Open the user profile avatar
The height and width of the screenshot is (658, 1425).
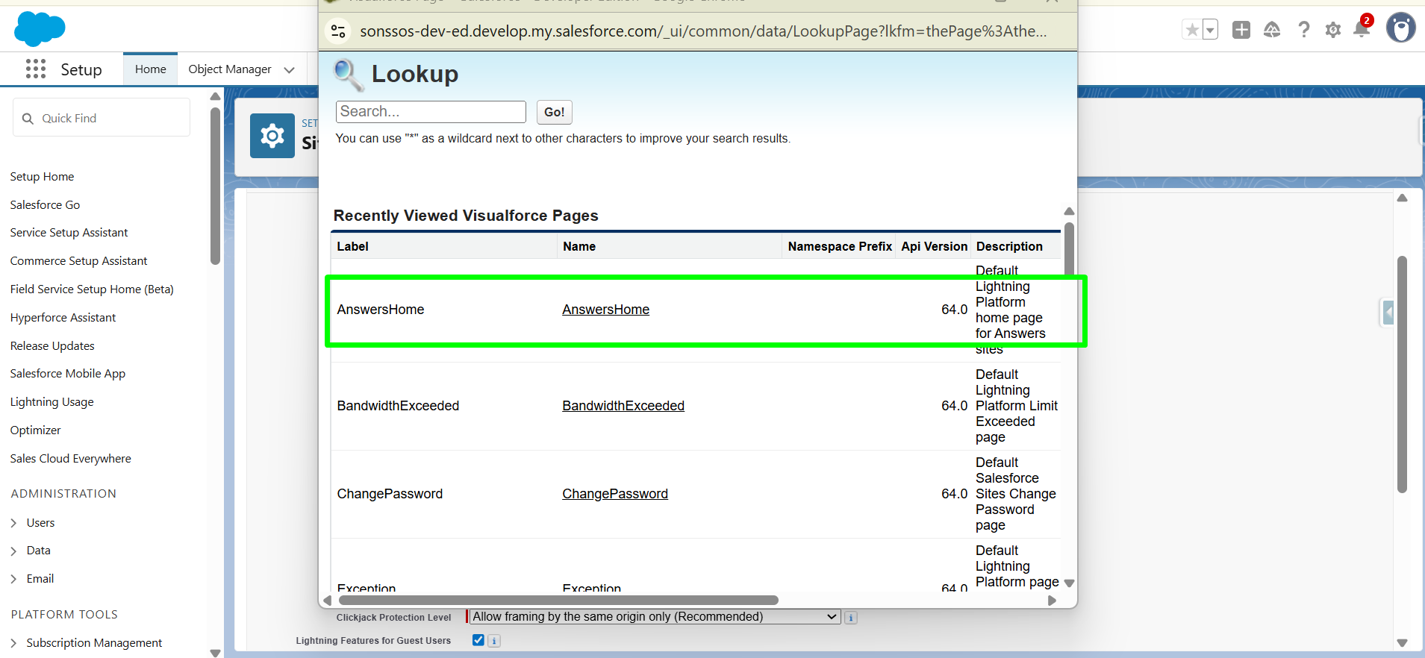click(x=1401, y=28)
